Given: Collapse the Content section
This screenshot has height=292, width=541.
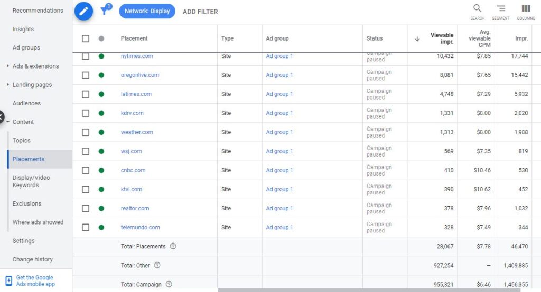Looking at the screenshot, I should [8, 122].
